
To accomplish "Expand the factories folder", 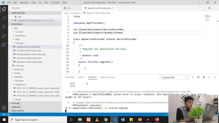I will 35,81.
